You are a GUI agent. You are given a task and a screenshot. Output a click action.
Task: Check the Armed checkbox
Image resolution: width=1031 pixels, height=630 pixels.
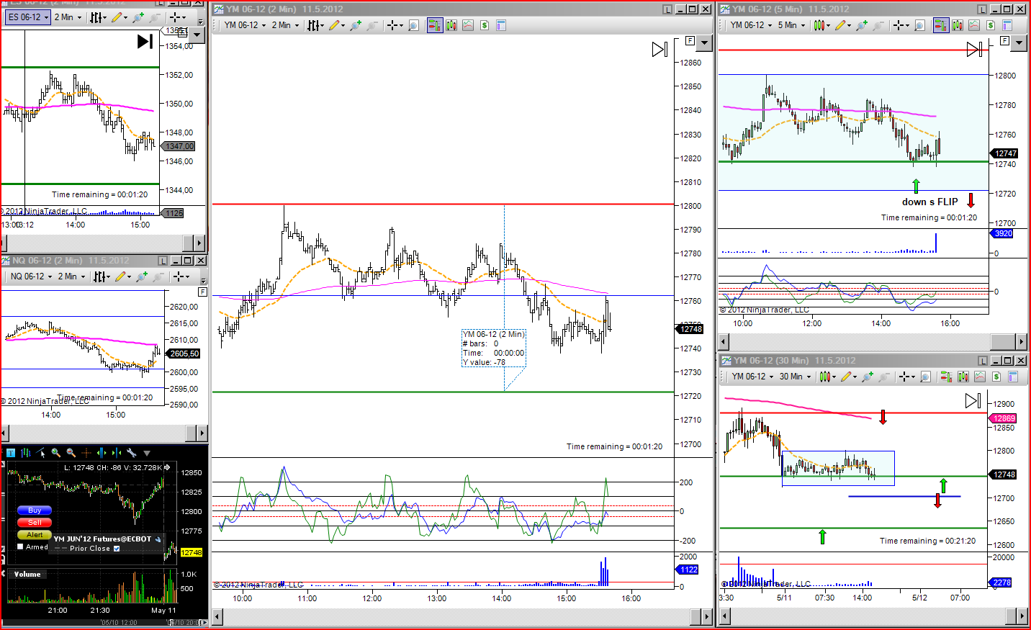point(20,546)
